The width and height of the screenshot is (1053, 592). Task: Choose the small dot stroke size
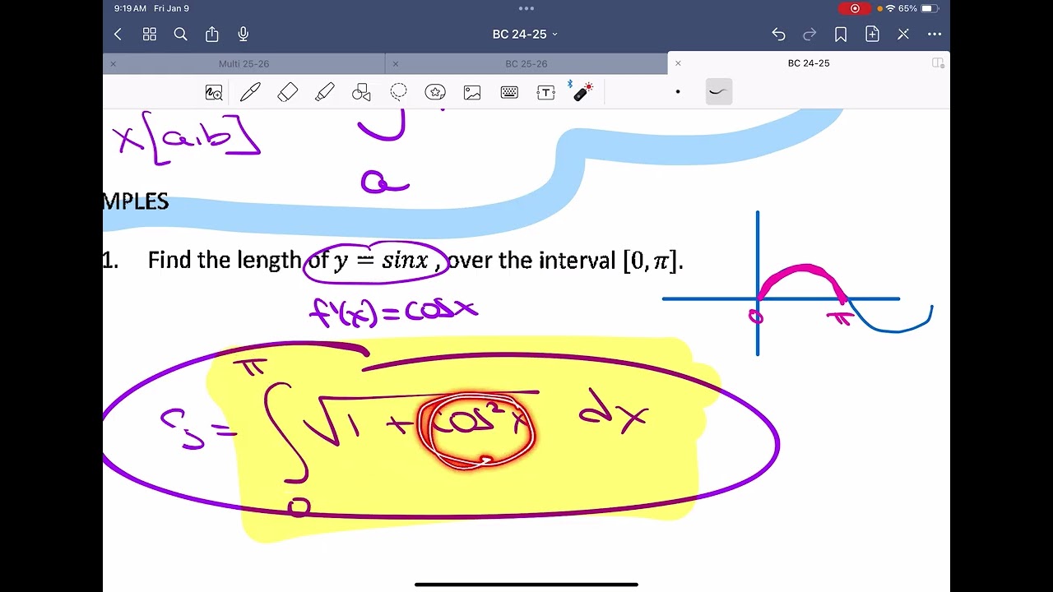(x=678, y=92)
